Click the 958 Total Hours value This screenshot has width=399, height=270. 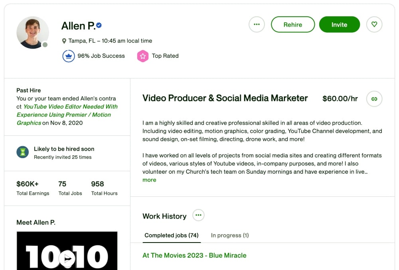point(97,184)
